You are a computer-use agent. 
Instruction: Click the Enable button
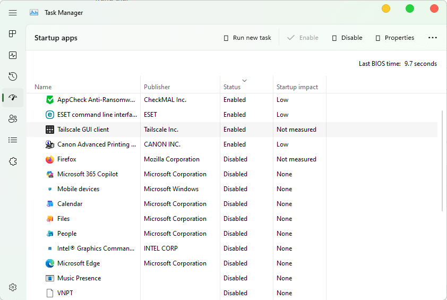[303, 38]
